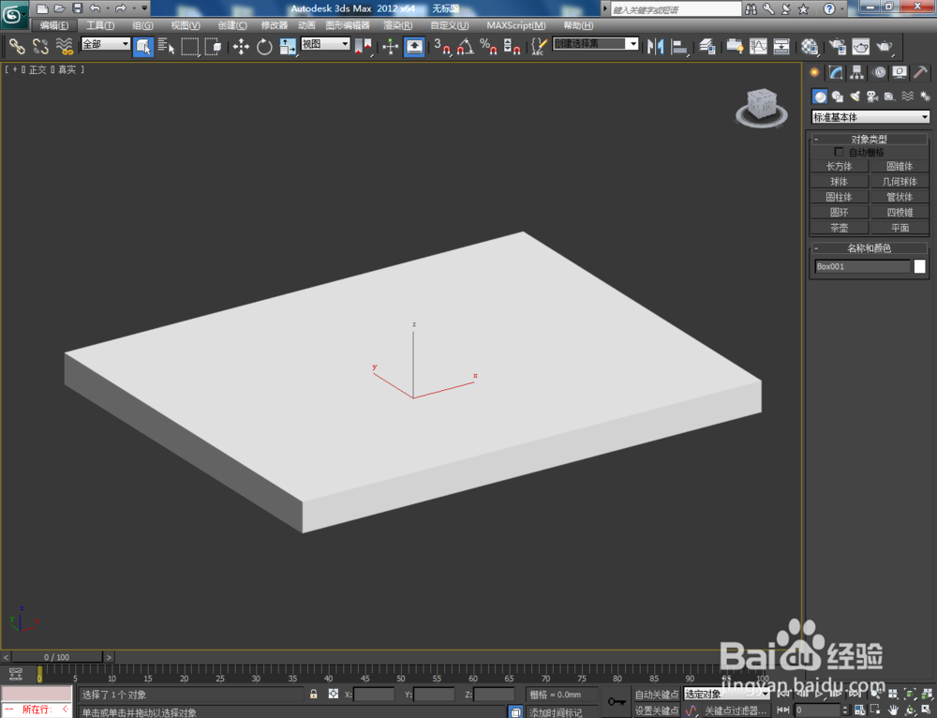Image resolution: width=937 pixels, height=718 pixels.
Task: Toggle 设置关键点 set key mode
Action: click(x=657, y=711)
